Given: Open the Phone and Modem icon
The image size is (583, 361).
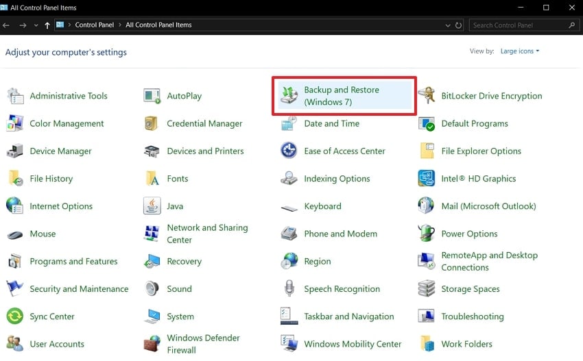Looking at the screenshot, I should [289, 233].
